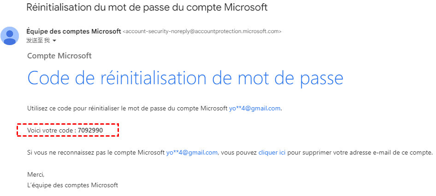This screenshot has height=196, width=436.
Task: Click the sender's profile avatar icon
Action: tap(10, 35)
